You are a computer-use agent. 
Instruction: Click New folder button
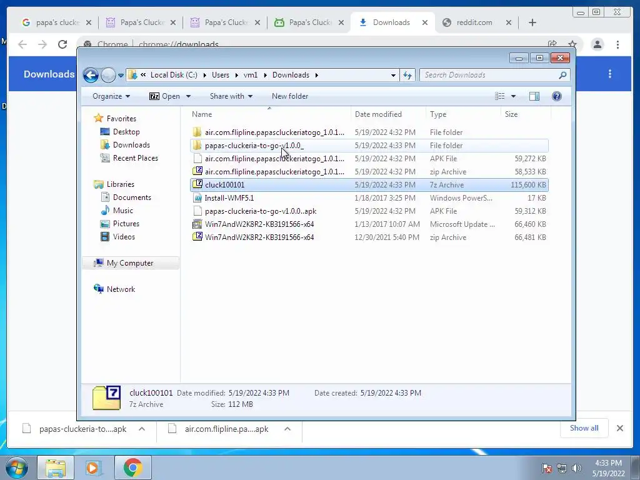(x=290, y=96)
